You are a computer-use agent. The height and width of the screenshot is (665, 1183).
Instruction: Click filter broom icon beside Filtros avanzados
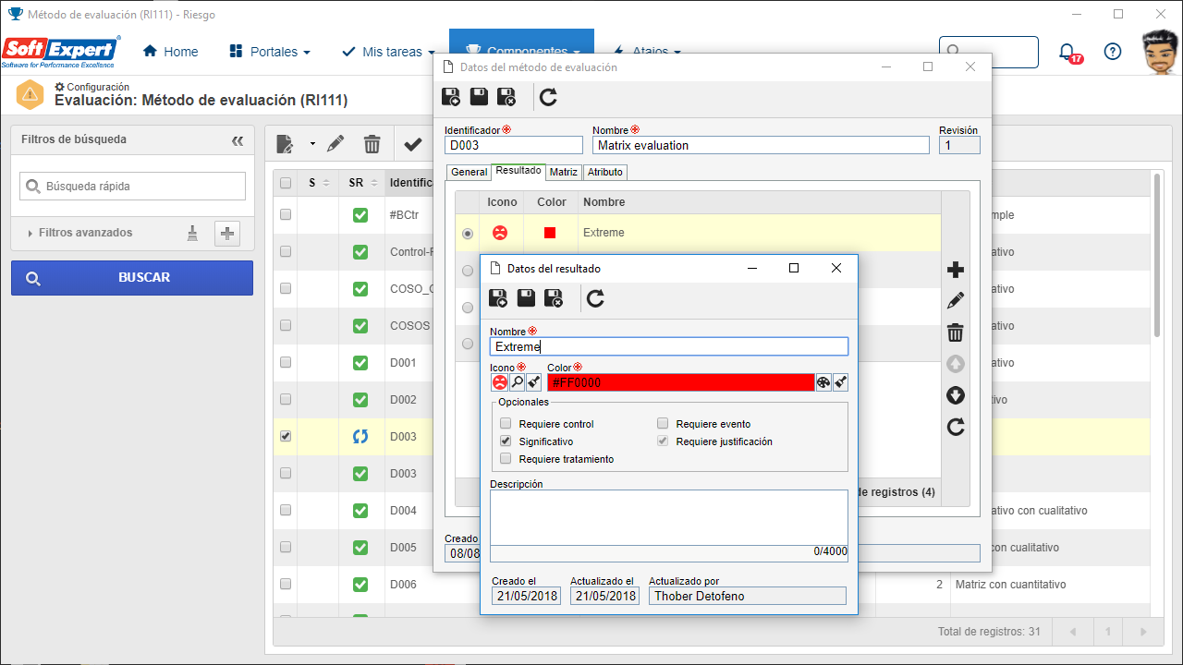[x=192, y=234]
